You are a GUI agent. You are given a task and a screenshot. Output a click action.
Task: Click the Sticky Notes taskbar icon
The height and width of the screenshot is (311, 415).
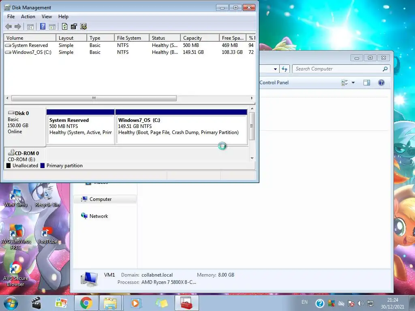point(161,303)
